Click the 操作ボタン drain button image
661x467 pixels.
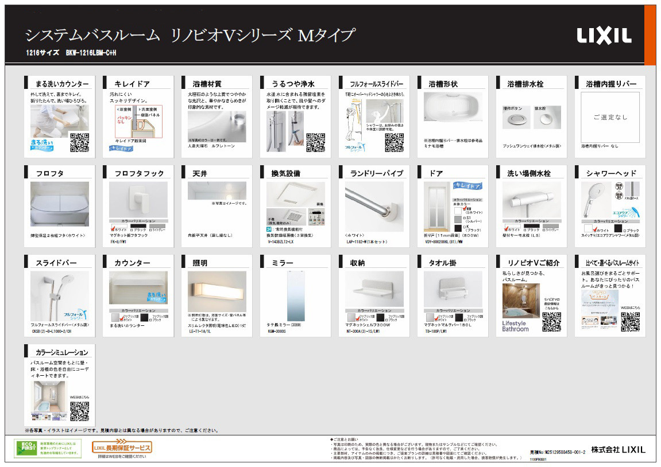pyautogui.click(x=512, y=119)
